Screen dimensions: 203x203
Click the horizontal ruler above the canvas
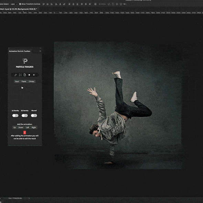pyautogui.click(x=101, y=13)
